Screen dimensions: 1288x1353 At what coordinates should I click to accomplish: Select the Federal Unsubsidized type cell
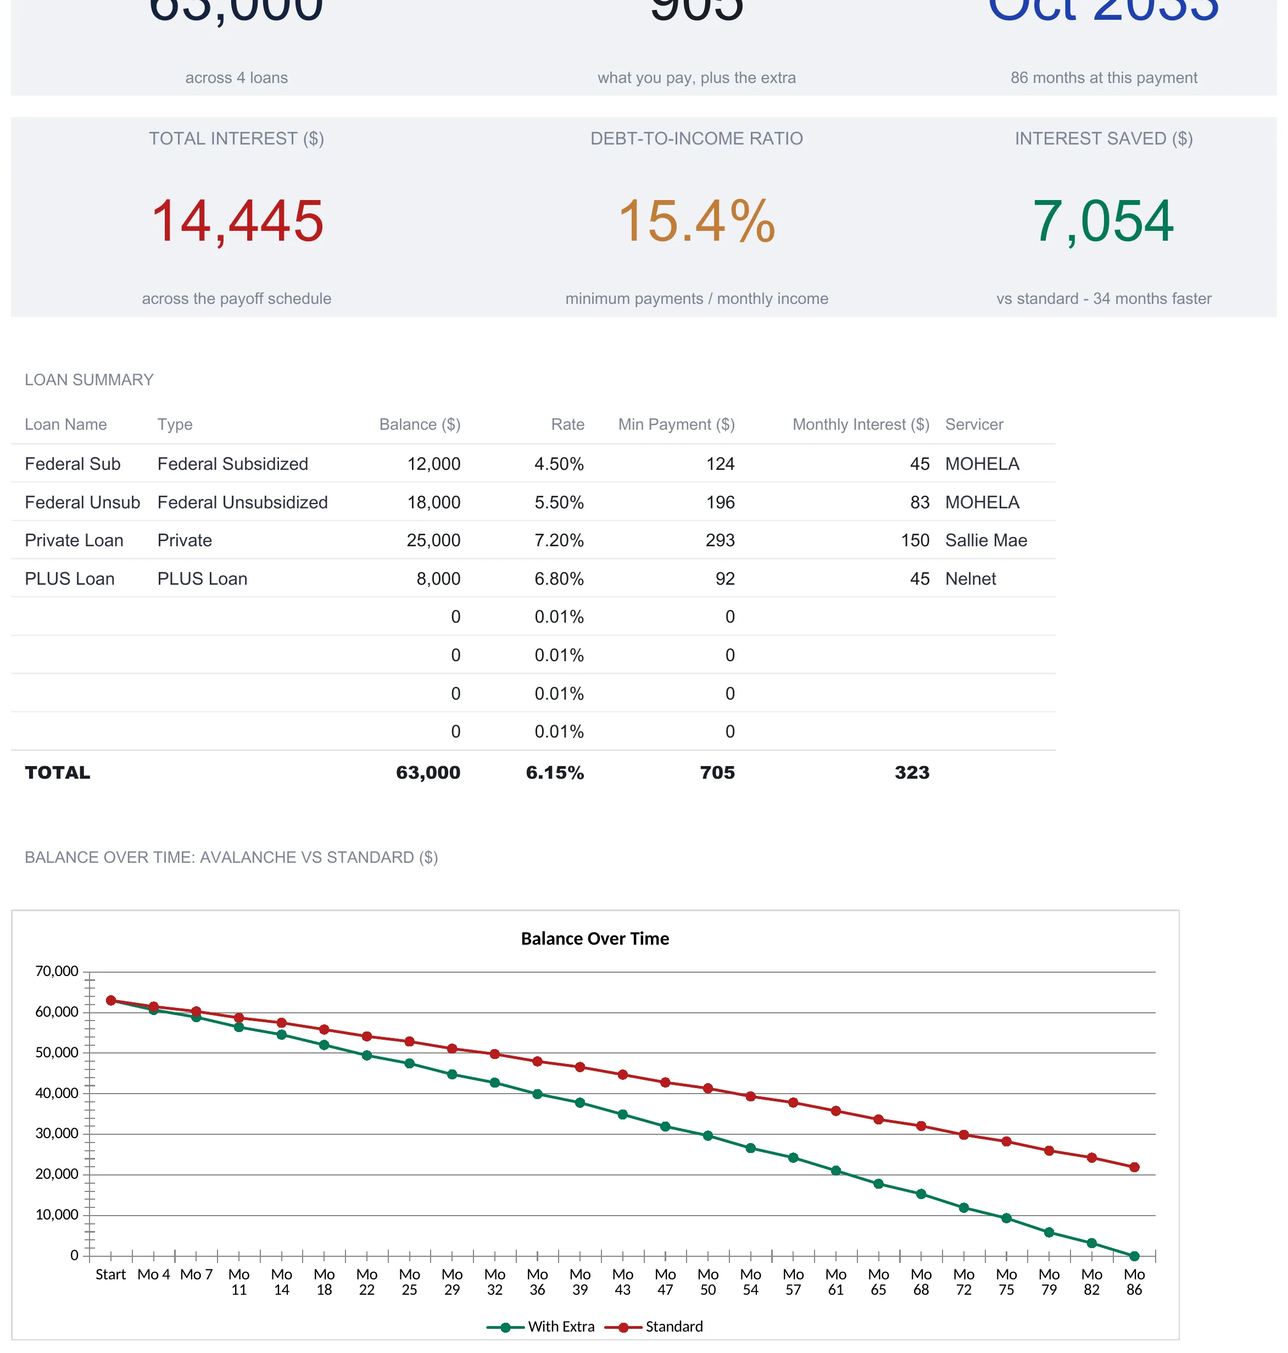(242, 503)
